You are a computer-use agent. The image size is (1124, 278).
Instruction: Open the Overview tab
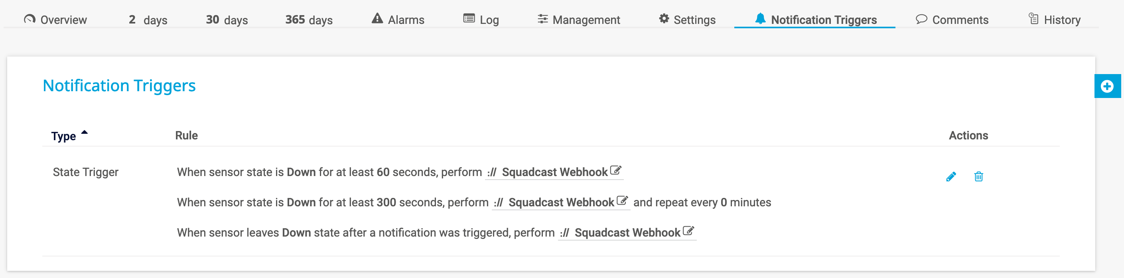55,20
